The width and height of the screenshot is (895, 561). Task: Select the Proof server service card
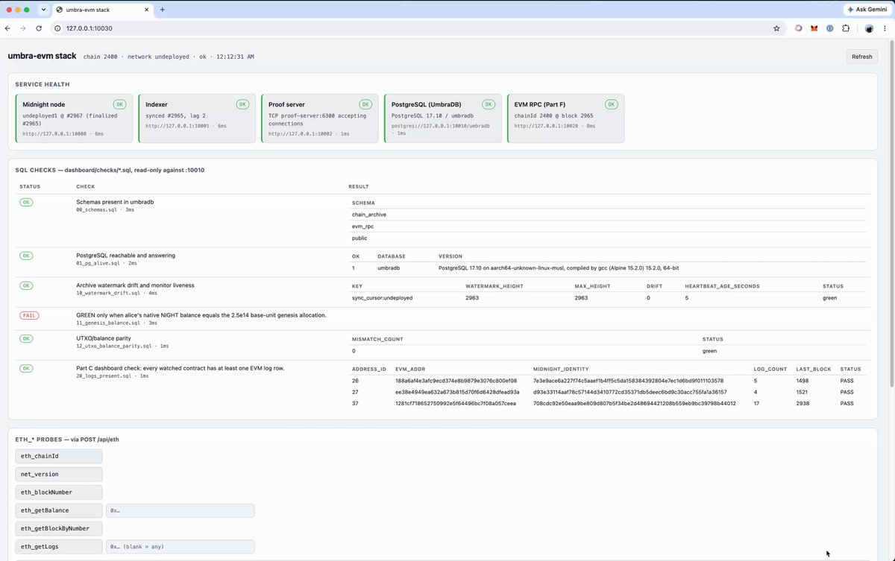point(320,118)
